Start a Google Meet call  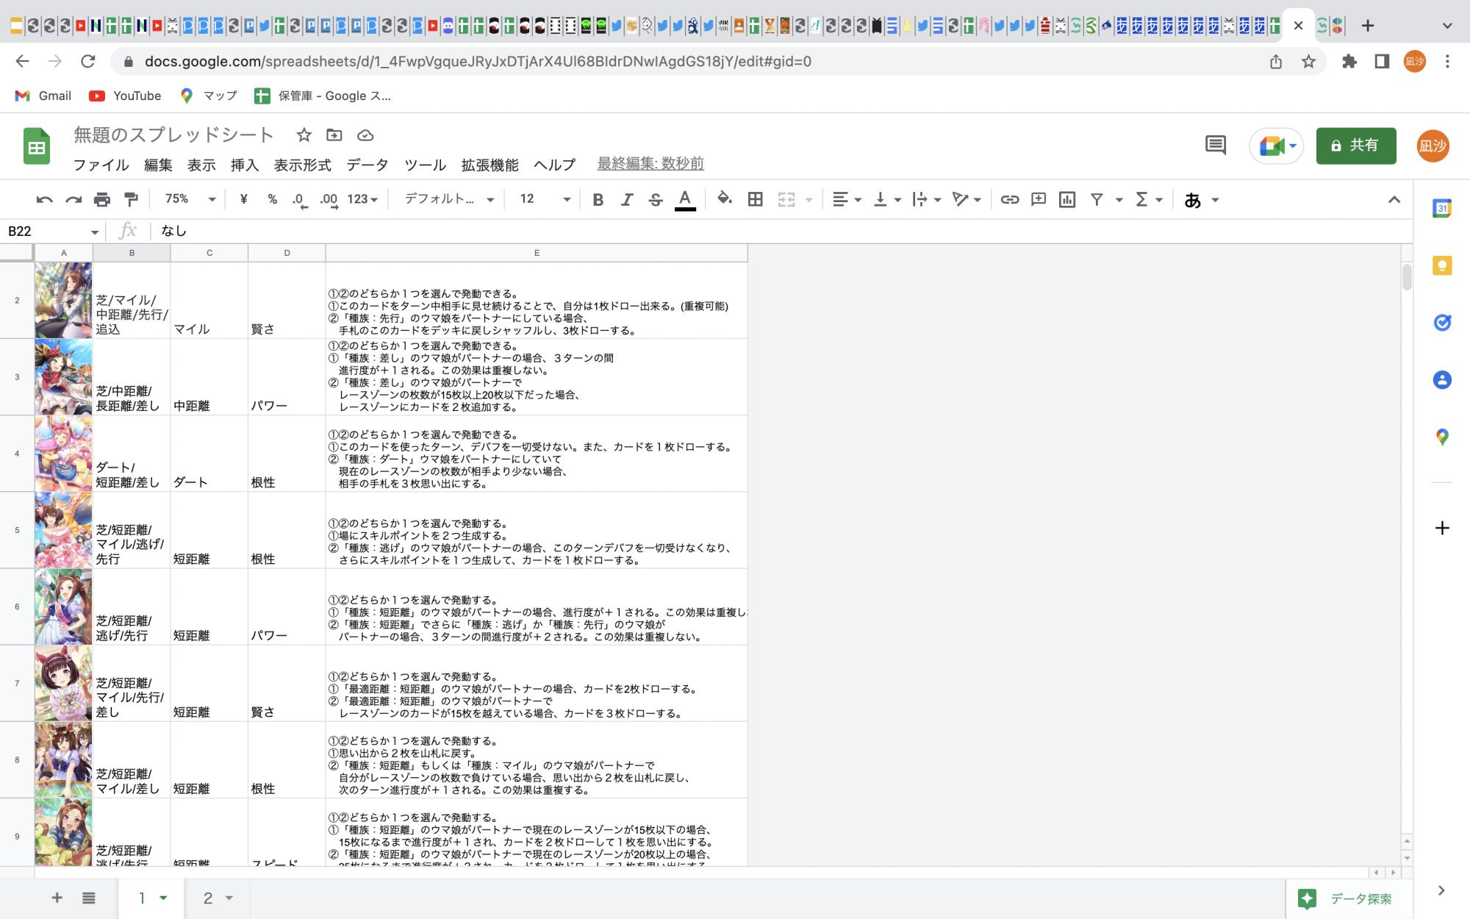click(1276, 146)
